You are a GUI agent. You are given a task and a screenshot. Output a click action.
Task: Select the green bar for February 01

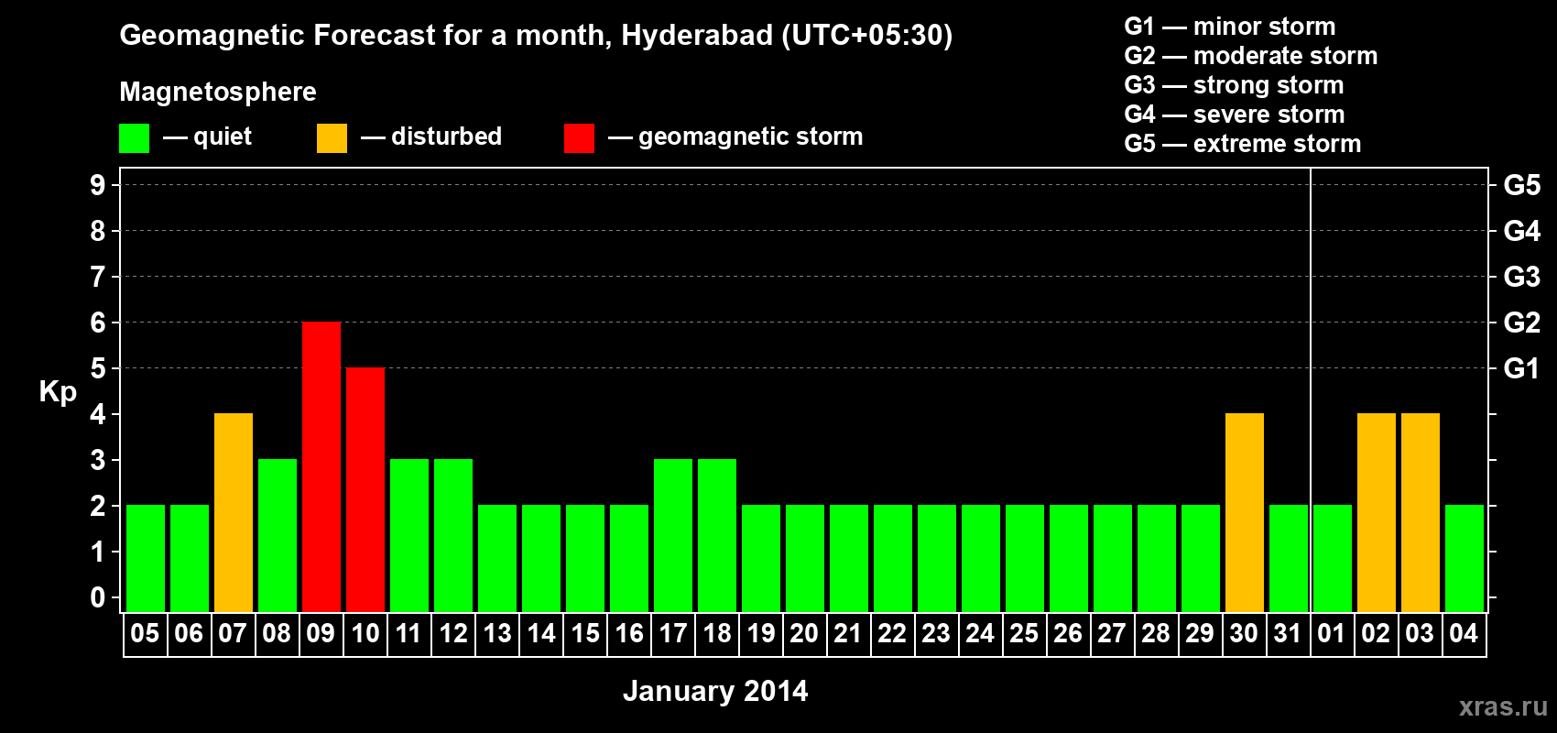tap(1333, 559)
